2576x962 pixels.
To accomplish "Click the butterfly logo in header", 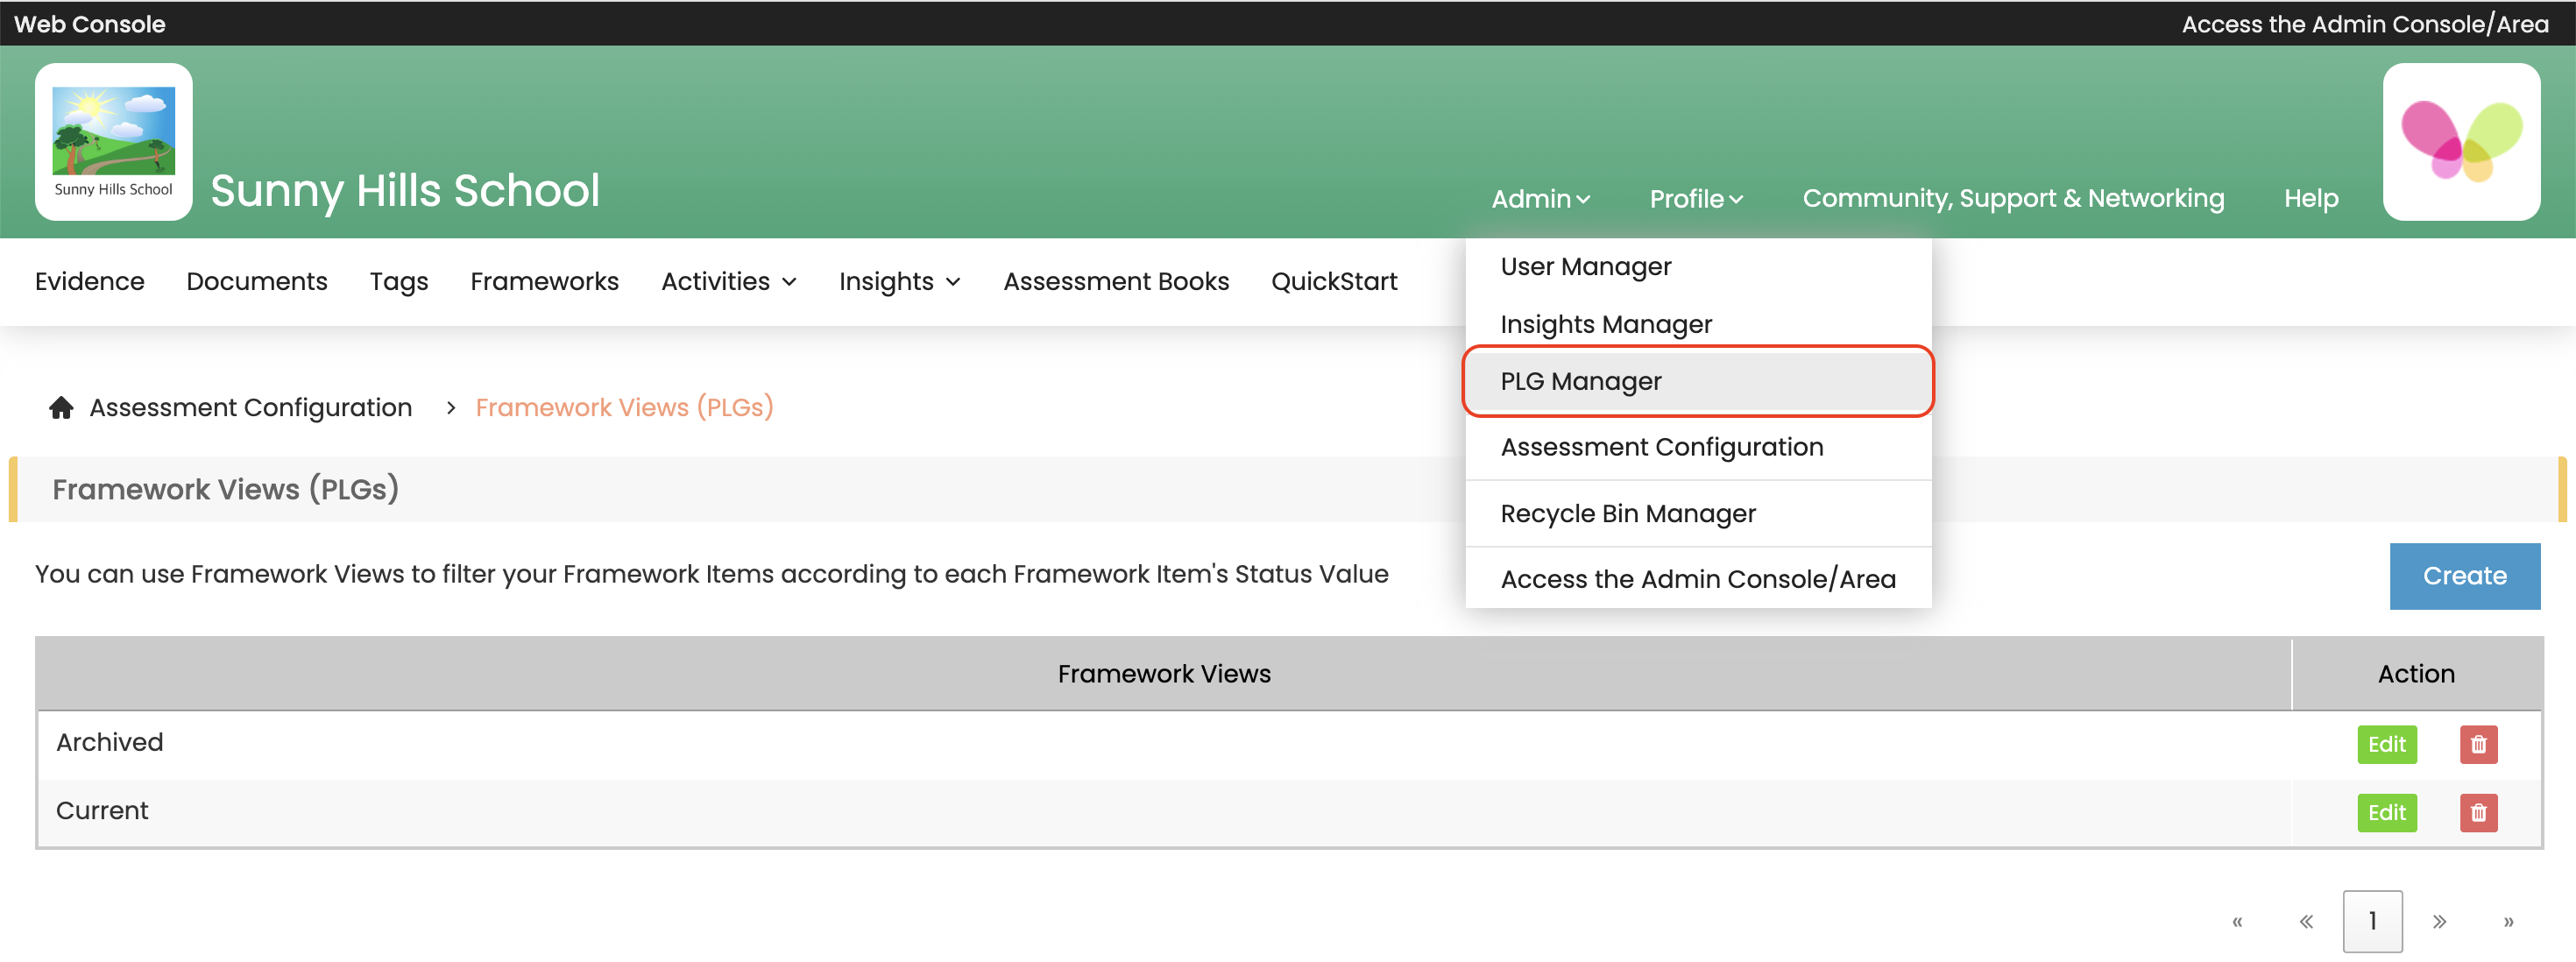I will pyautogui.click(x=2460, y=141).
